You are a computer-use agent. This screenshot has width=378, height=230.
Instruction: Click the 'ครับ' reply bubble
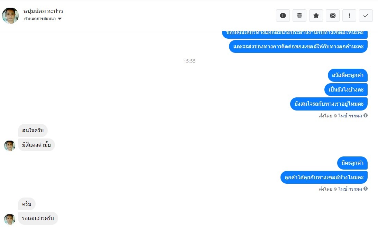(x=27, y=204)
